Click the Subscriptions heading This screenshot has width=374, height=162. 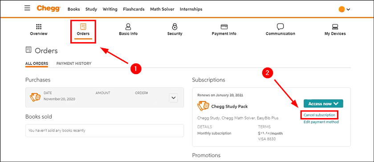[x=208, y=80]
